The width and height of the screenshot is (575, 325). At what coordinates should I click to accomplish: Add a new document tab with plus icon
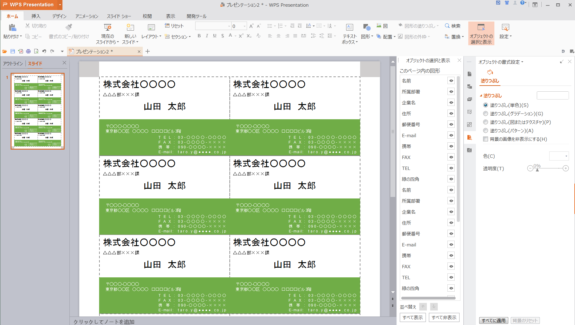pos(148,51)
